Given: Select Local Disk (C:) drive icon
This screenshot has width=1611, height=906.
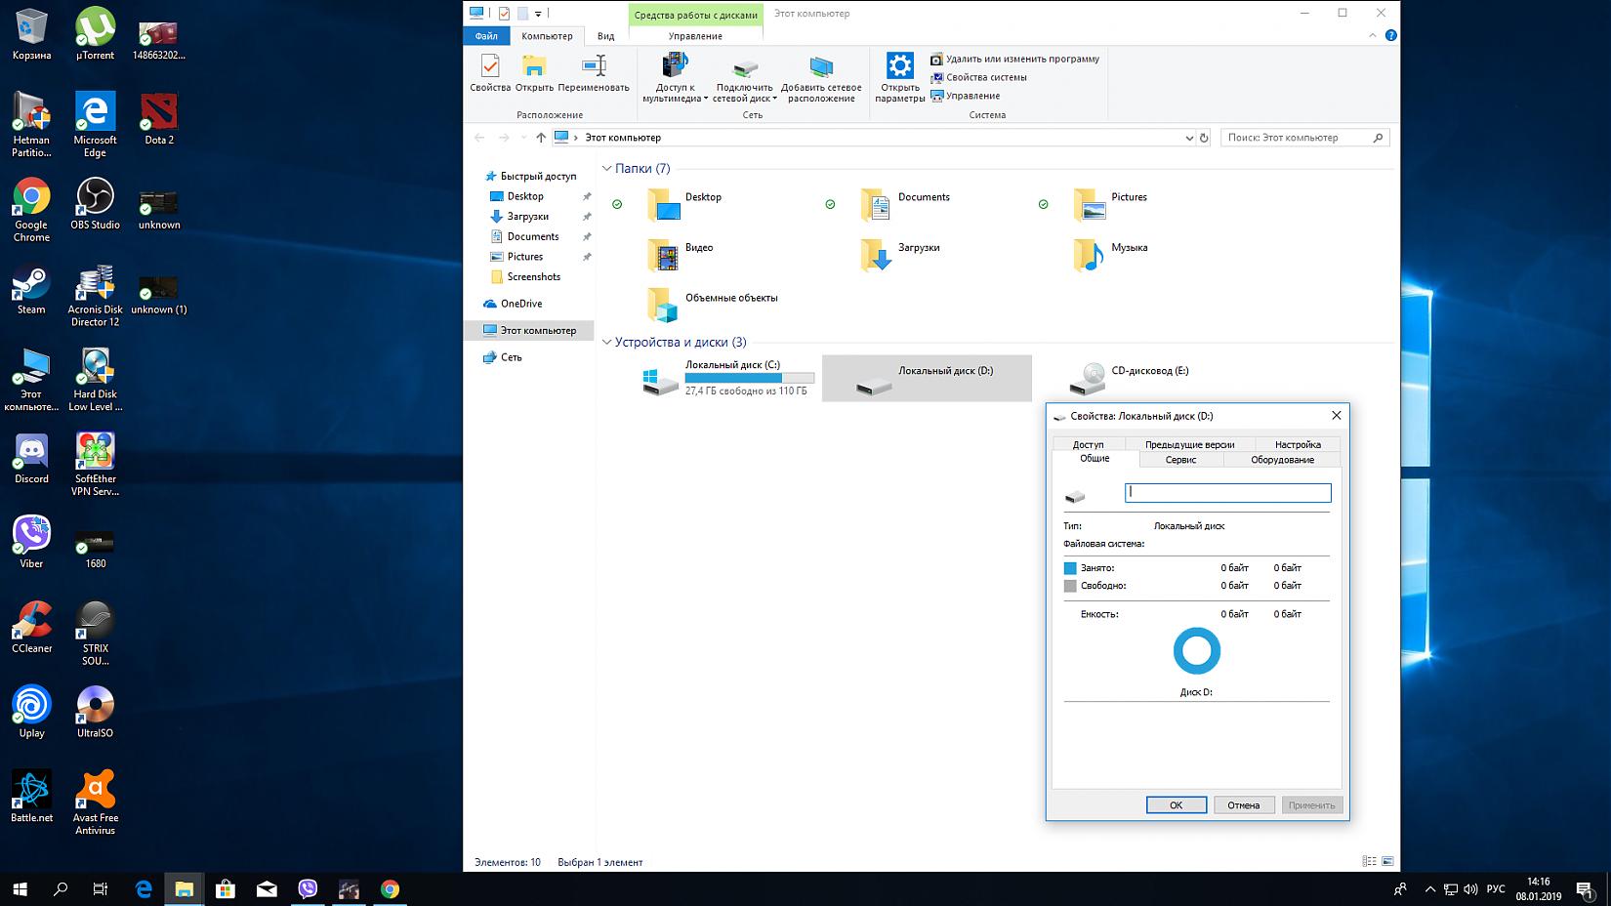Looking at the screenshot, I should tap(661, 379).
